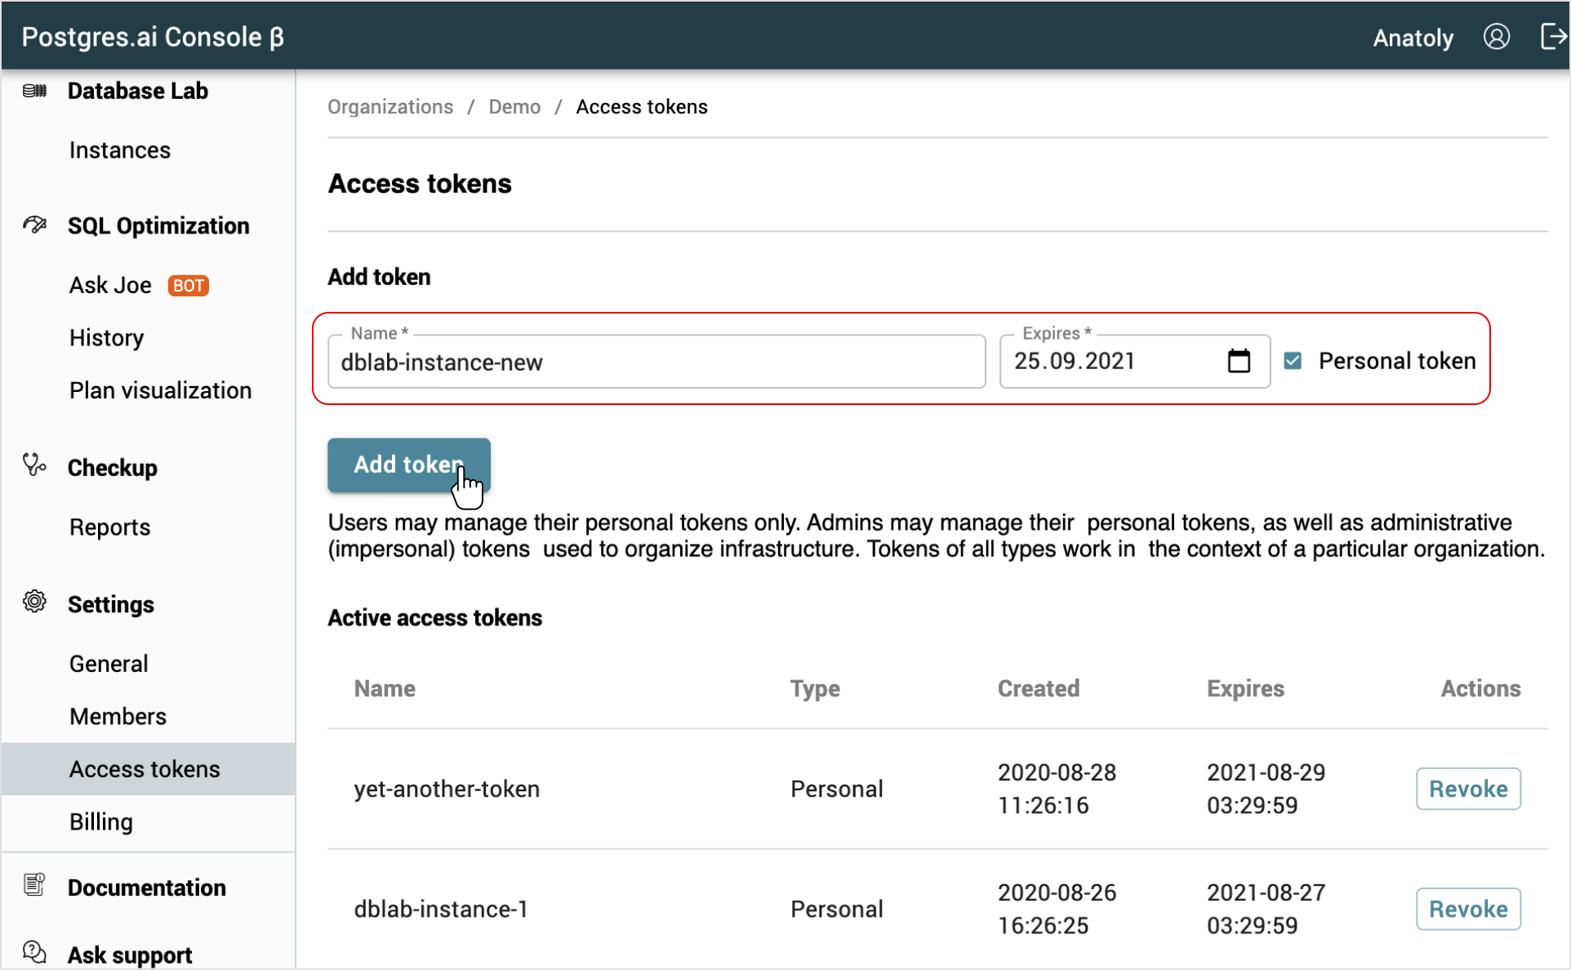
Task: Open the calendar picker in Expires field
Action: tap(1239, 360)
